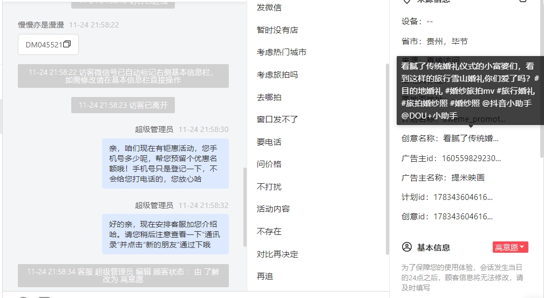Image resolution: width=544 pixels, height=298 pixels.
Task: Select quick reply 问价格
Action: (269, 164)
